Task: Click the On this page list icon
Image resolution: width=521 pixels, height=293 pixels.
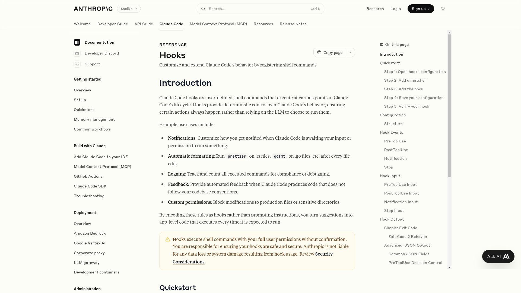Action: [x=382, y=44]
